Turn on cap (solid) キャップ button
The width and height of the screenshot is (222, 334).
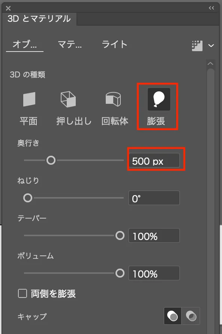172,316
